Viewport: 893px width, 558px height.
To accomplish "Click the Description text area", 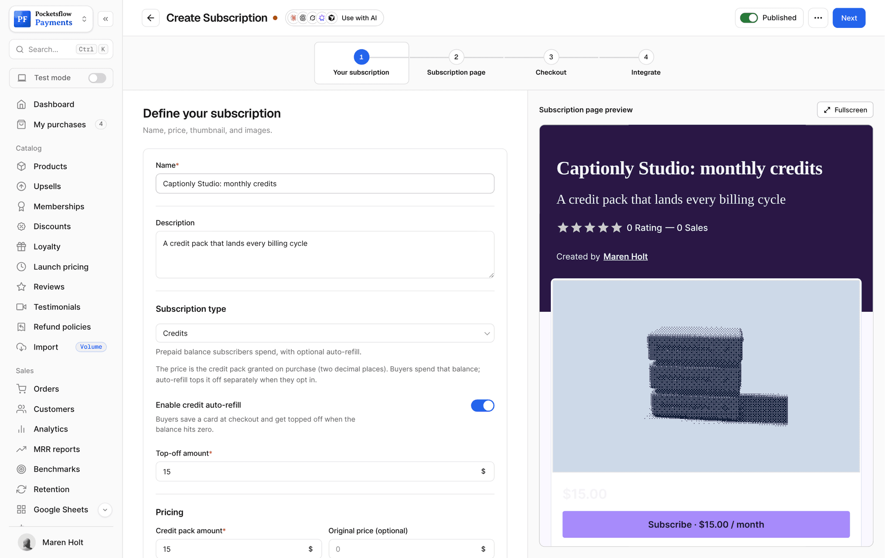I will 325,255.
